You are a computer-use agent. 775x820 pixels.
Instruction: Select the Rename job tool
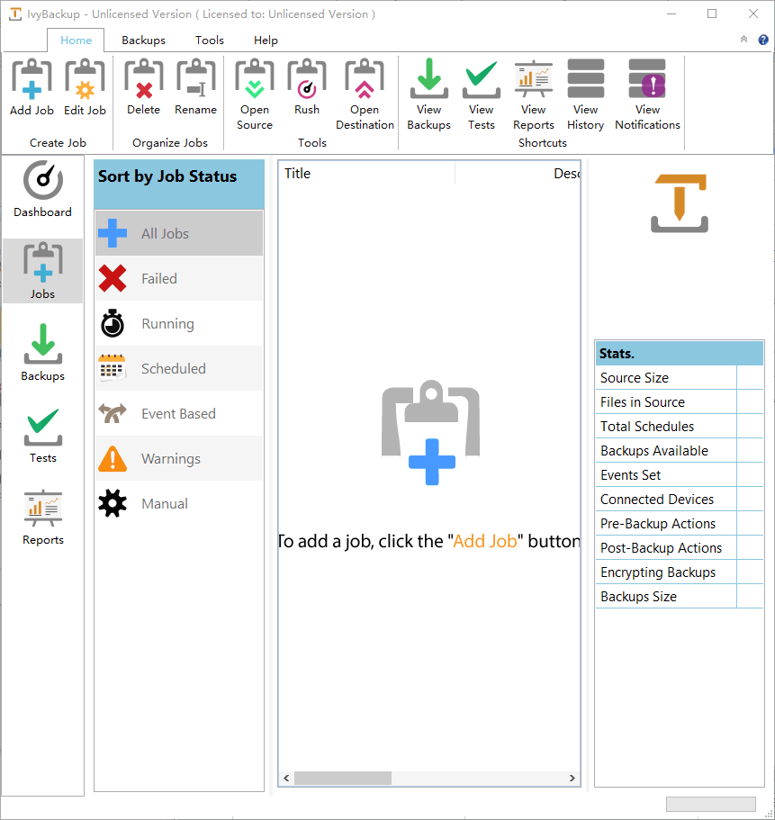pos(195,86)
